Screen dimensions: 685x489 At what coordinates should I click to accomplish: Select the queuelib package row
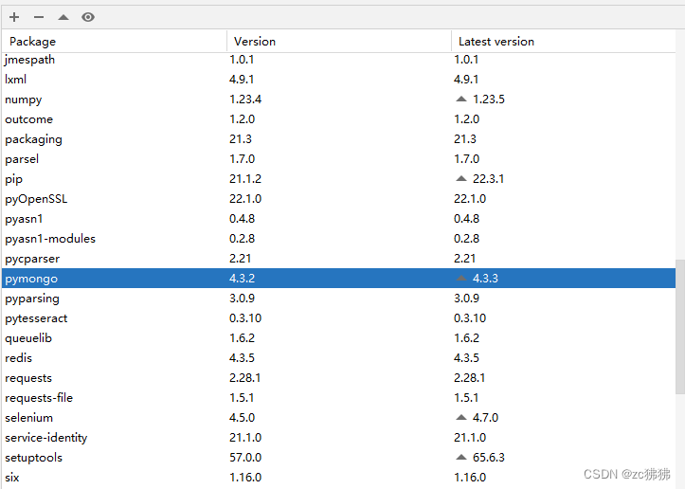pyautogui.click(x=338, y=338)
